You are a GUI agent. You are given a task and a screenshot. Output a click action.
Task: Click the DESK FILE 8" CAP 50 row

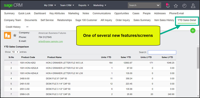[90, 79]
